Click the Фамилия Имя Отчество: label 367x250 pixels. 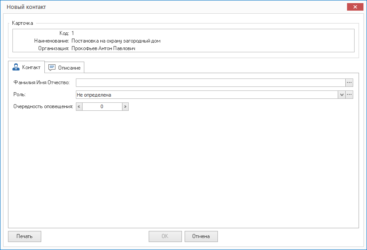[x=41, y=82]
